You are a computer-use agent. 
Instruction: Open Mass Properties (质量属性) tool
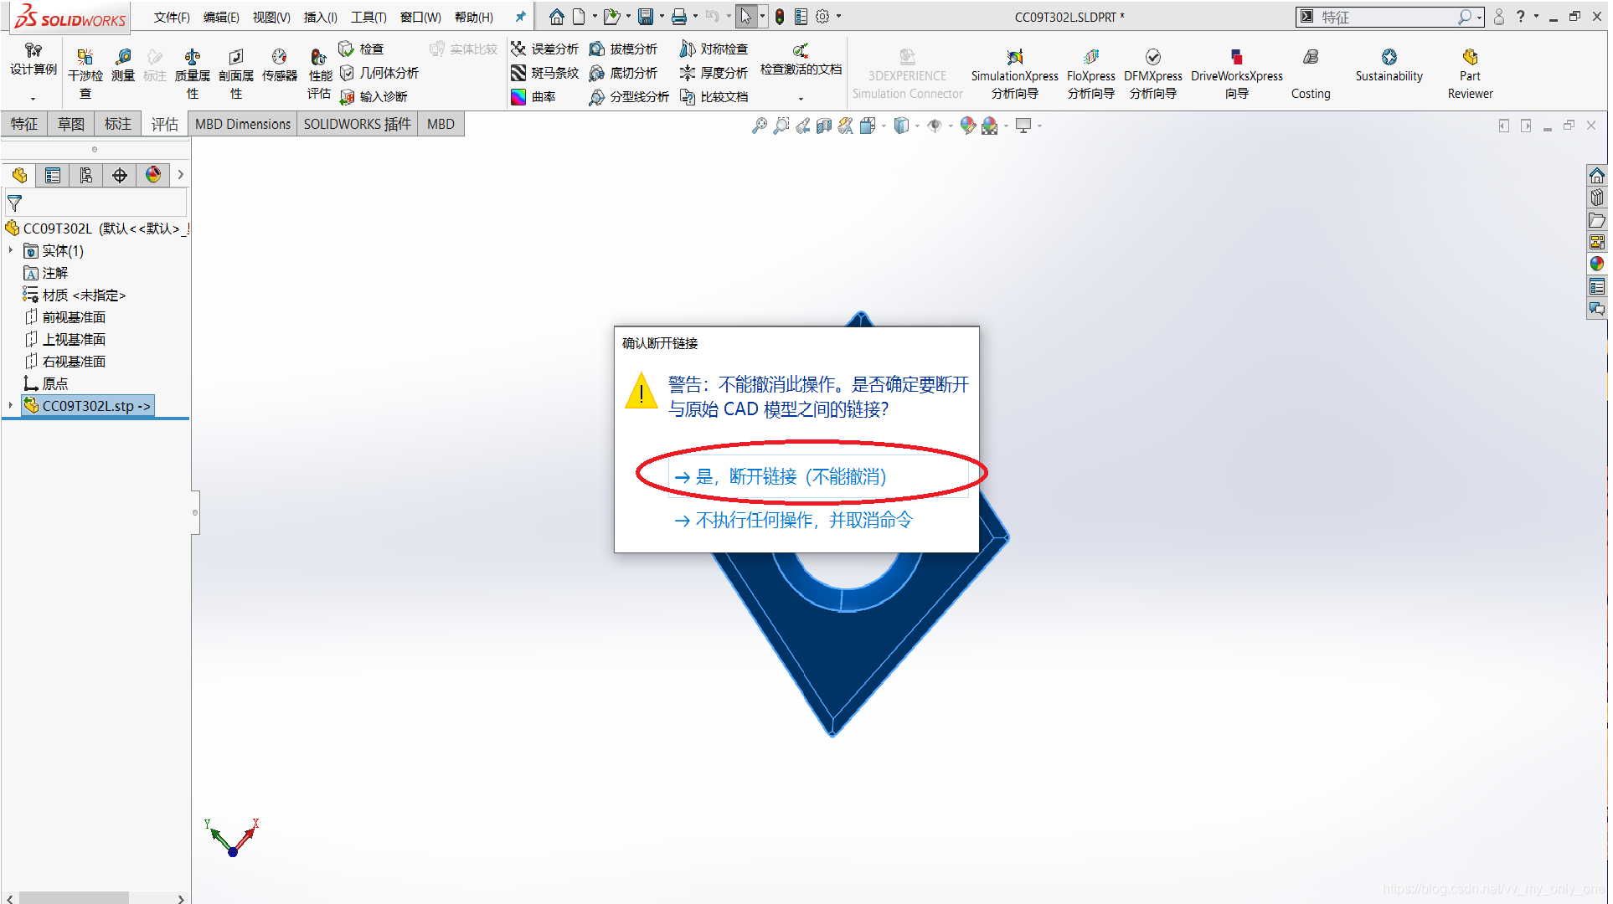193,57
